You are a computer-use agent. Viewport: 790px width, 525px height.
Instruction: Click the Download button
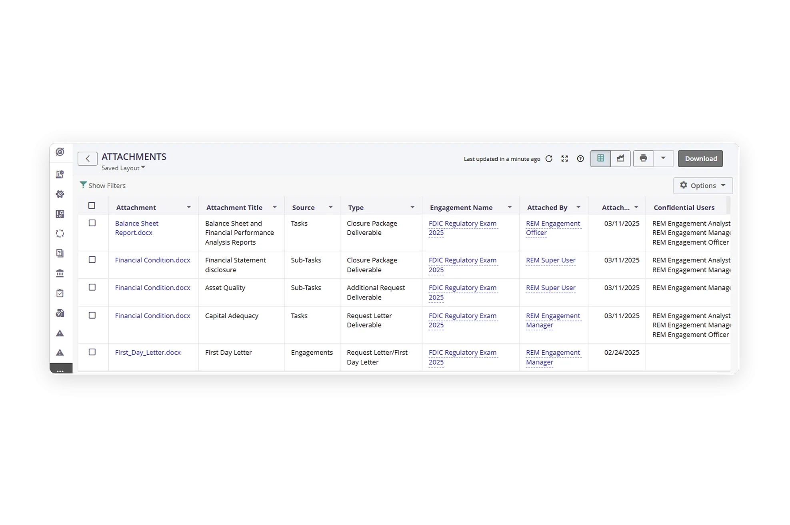pos(700,159)
